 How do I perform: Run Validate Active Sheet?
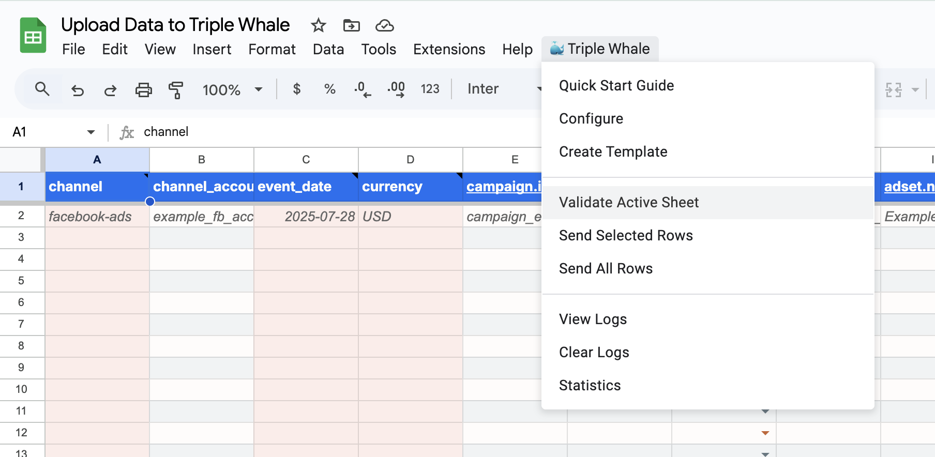708,202
